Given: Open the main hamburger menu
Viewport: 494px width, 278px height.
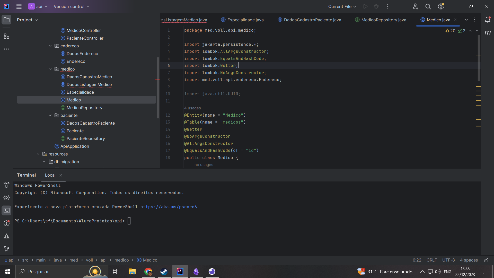Looking at the screenshot, I should click(x=19, y=6).
